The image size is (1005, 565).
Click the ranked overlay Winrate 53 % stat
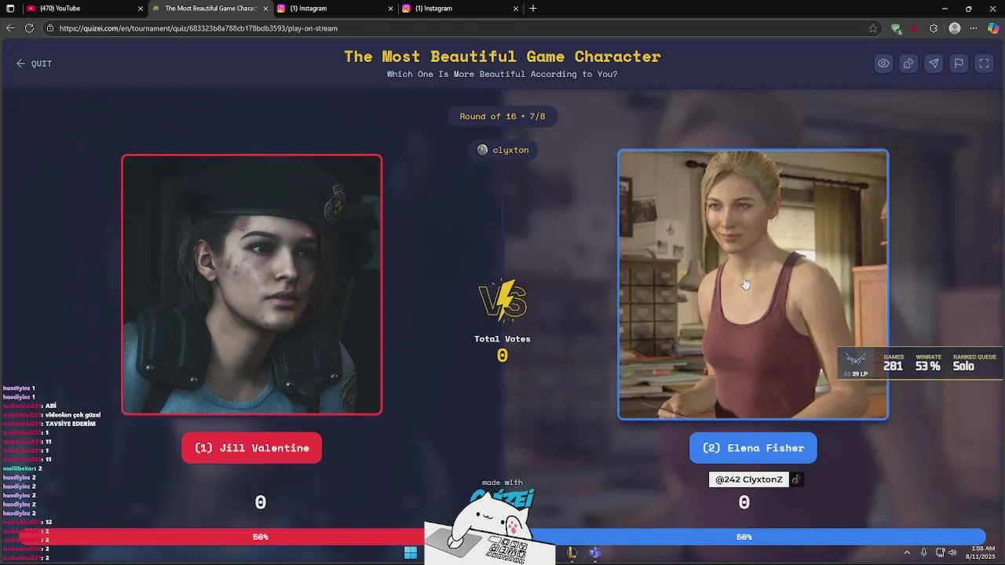tap(928, 363)
